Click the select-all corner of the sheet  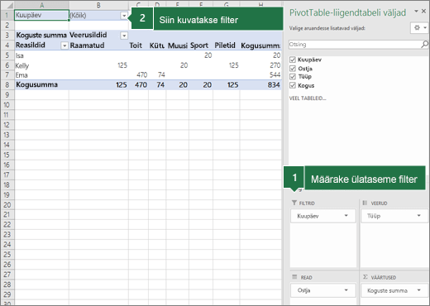[7, 5]
